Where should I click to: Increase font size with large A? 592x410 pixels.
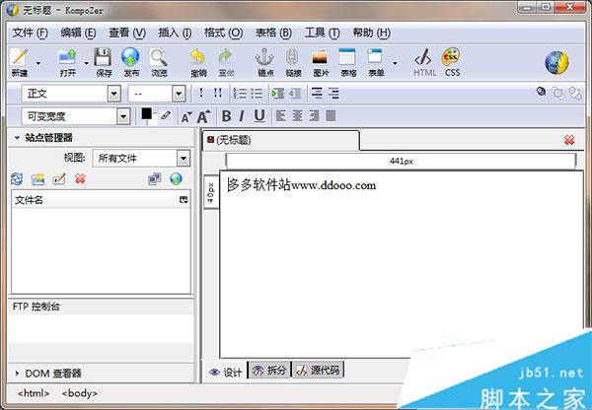tap(204, 116)
